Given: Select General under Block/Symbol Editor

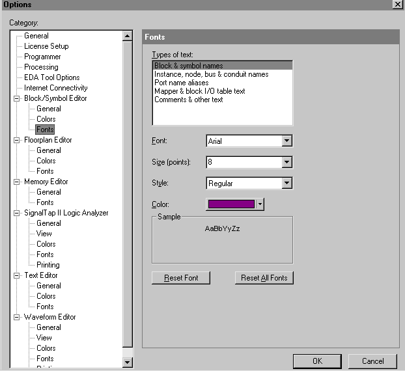Looking at the screenshot, I should pyautogui.click(x=49, y=109).
